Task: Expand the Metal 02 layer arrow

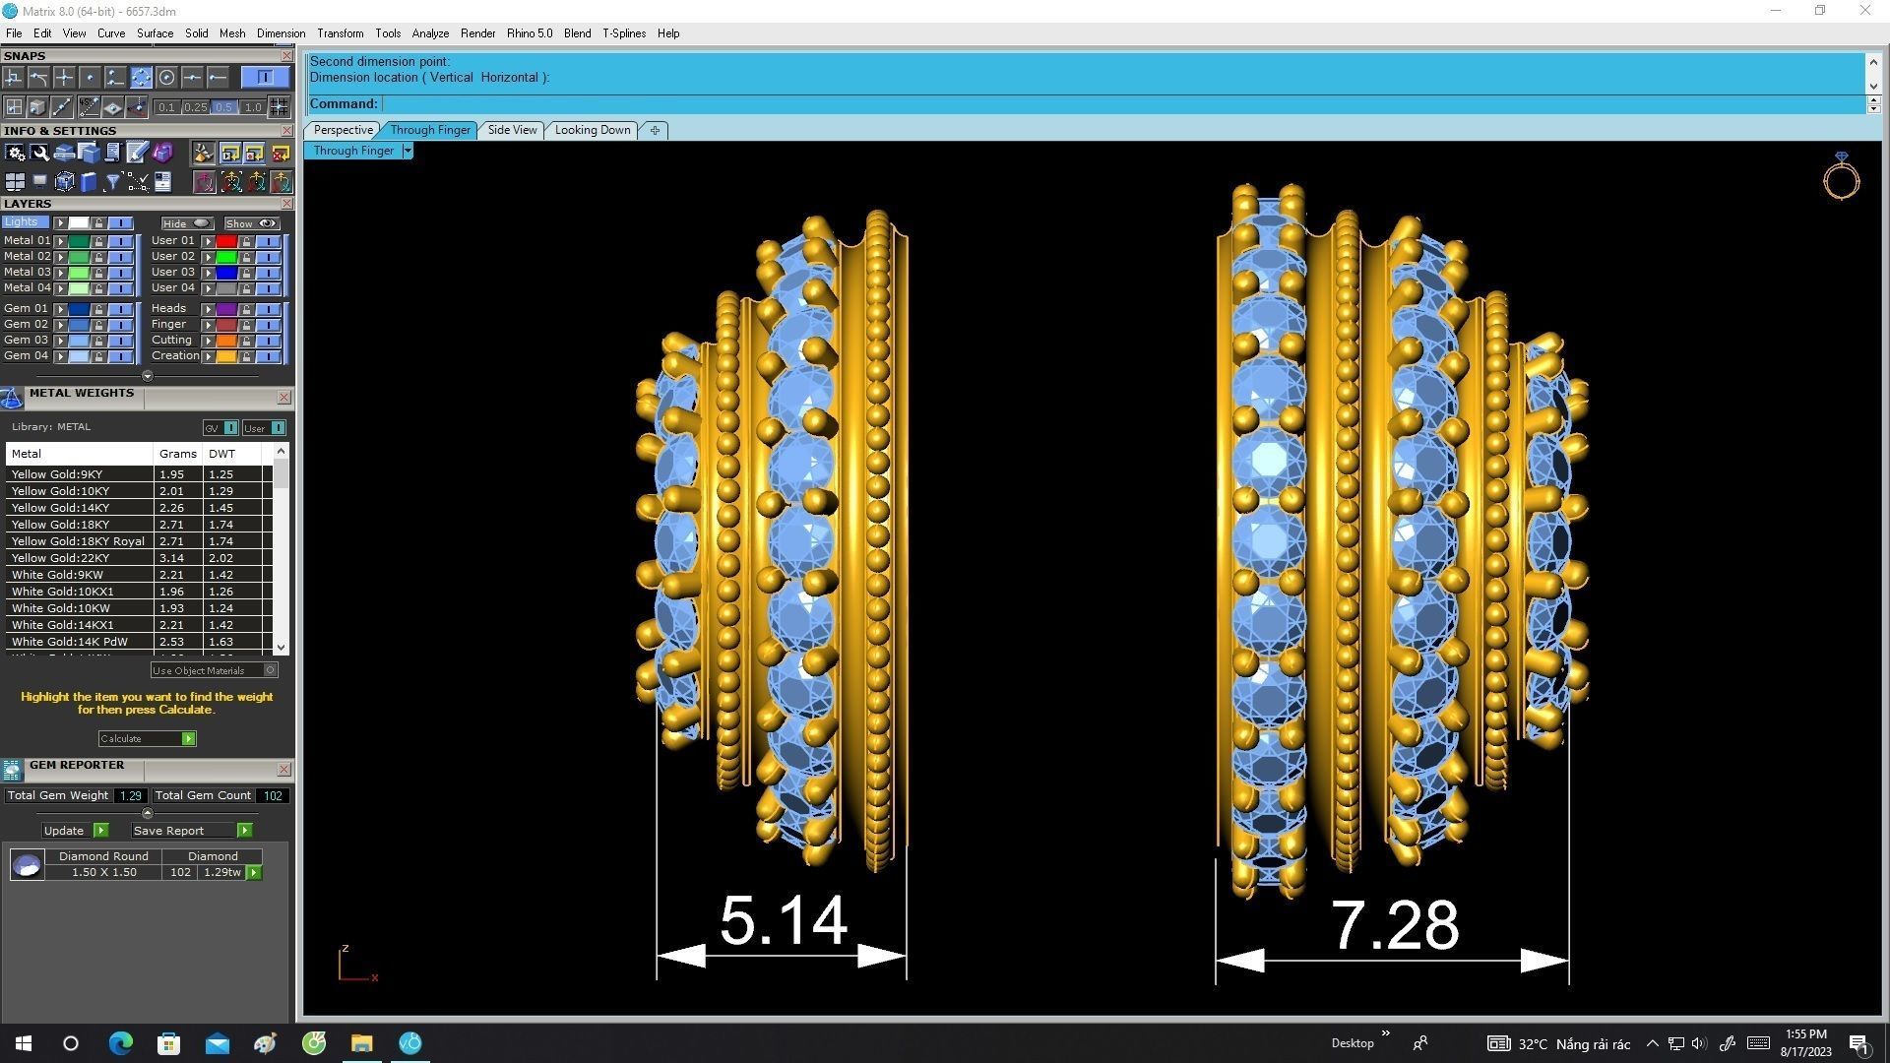Action: click(61, 257)
